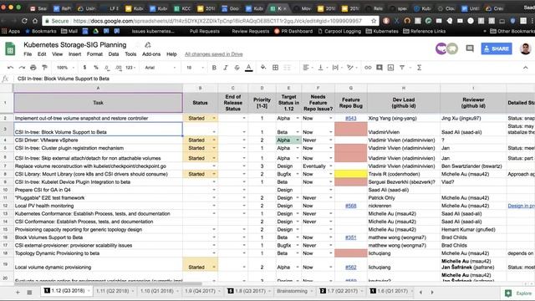Add a new sheet with the plus button

[18, 292]
